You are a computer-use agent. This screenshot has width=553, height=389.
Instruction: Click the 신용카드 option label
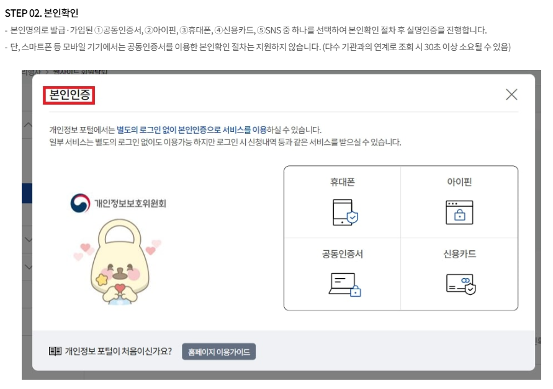coord(459,254)
